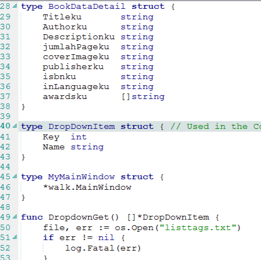Collapse the DropdownGet function fold marker

[x=14, y=217]
